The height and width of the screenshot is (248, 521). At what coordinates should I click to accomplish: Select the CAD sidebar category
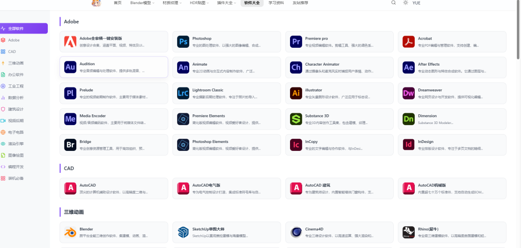23,51
